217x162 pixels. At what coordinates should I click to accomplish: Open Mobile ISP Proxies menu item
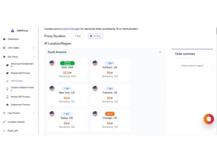pos(20,97)
